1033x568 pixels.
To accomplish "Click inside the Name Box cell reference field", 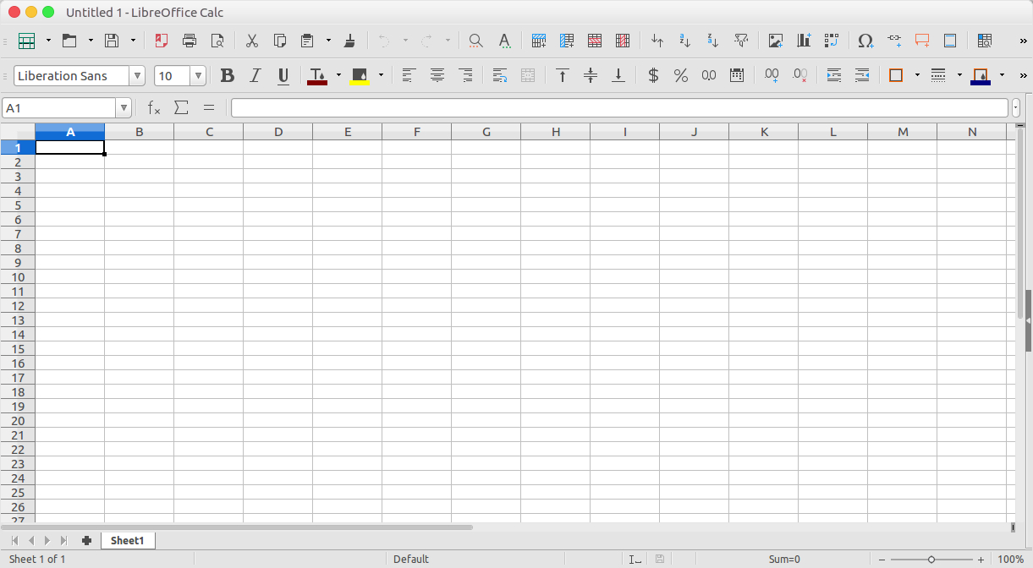I will [x=61, y=107].
